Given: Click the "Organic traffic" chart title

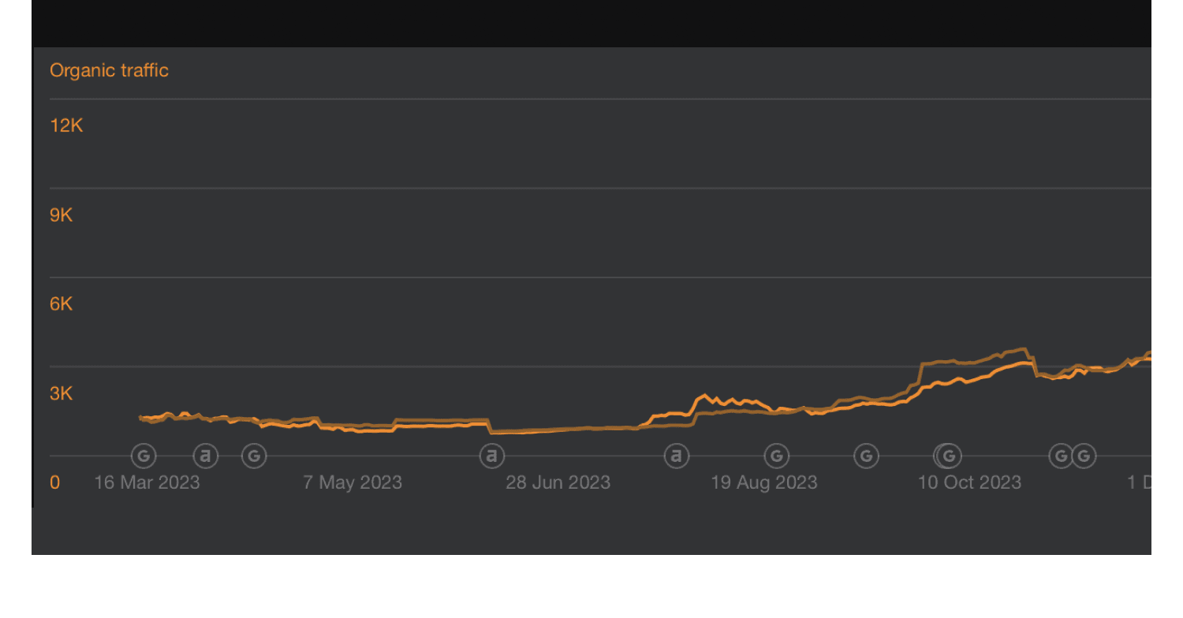Looking at the screenshot, I should pos(109,70).
